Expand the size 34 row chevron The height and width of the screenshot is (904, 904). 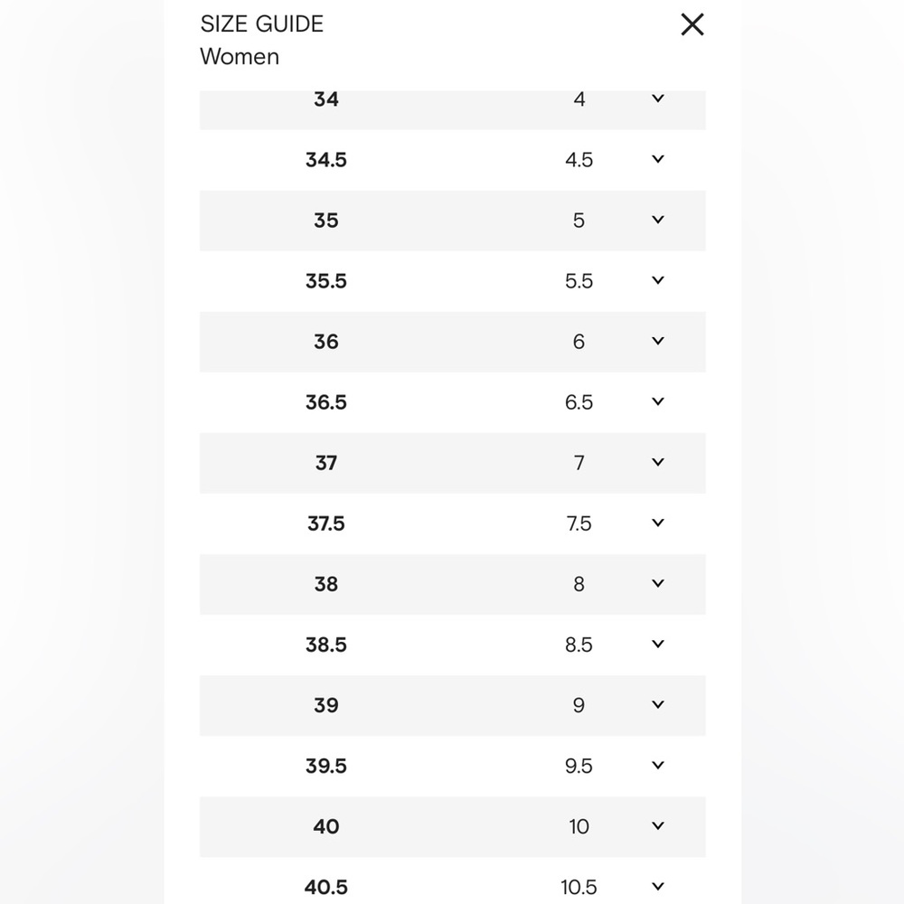[x=658, y=99]
